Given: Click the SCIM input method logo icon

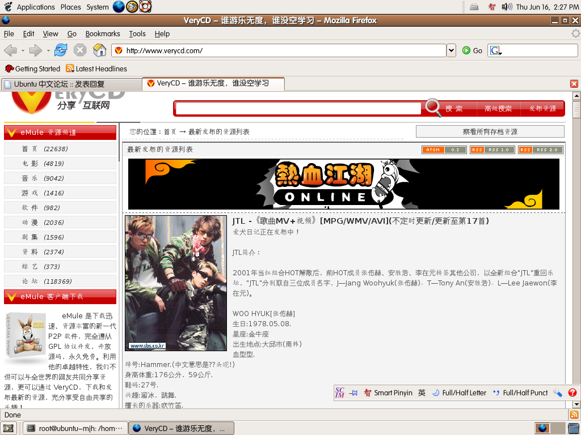Looking at the screenshot, I should pyautogui.click(x=340, y=393).
